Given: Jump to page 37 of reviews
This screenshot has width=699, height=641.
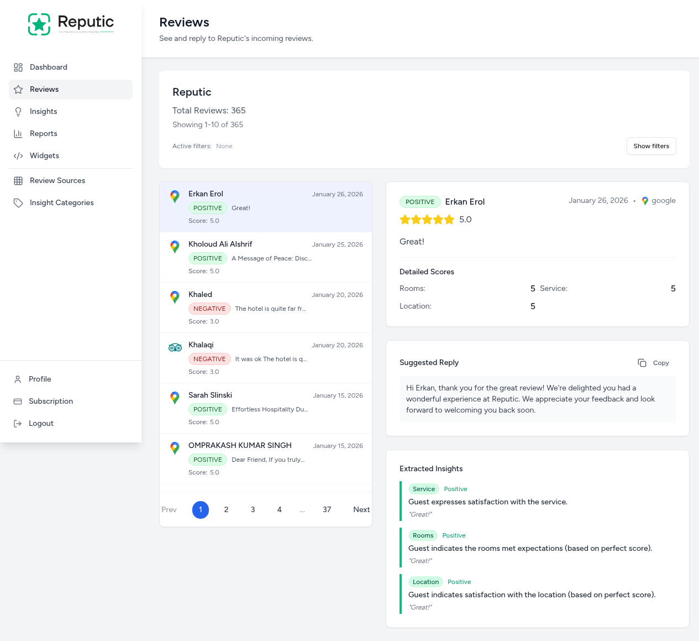Looking at the screenshot, I should pyautogui.click(x=327, y=510).
